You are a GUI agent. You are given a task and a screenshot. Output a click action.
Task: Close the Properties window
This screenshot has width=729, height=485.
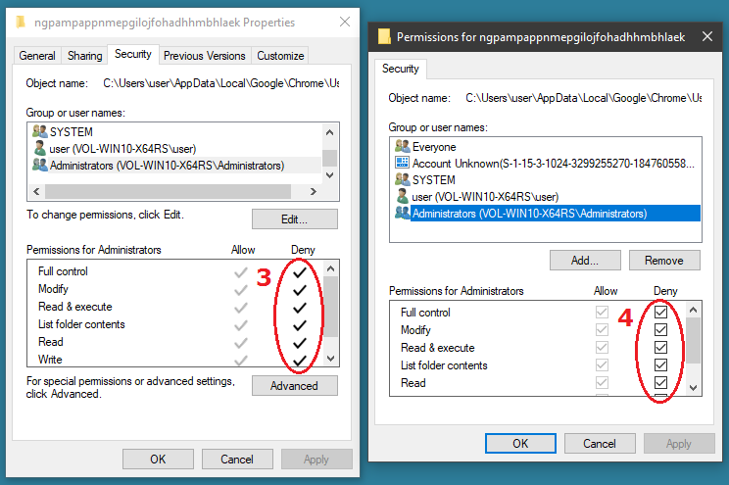pyautogui.click(x=345, y=22)
